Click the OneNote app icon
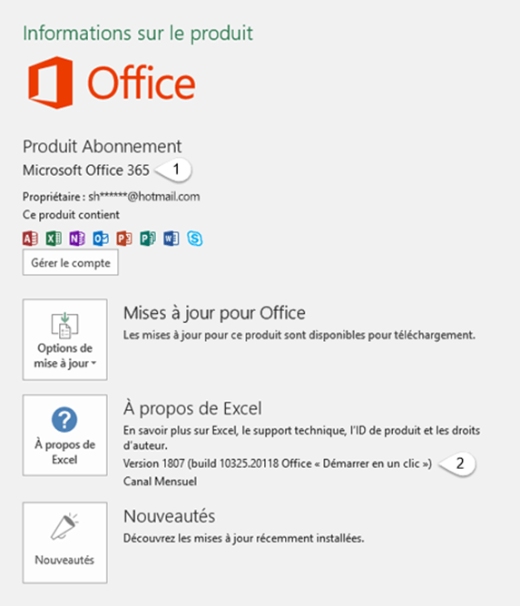 coord(77,239)
